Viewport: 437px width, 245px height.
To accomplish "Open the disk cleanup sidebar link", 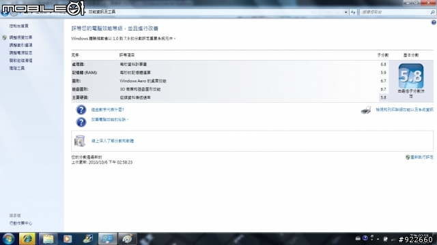I will (x=20, y=61).
